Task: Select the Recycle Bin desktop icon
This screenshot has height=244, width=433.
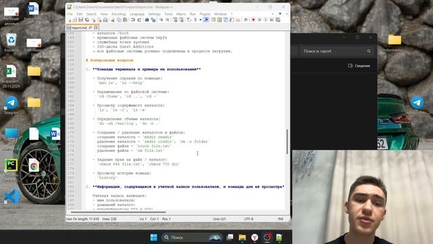Action: [12, 42]
